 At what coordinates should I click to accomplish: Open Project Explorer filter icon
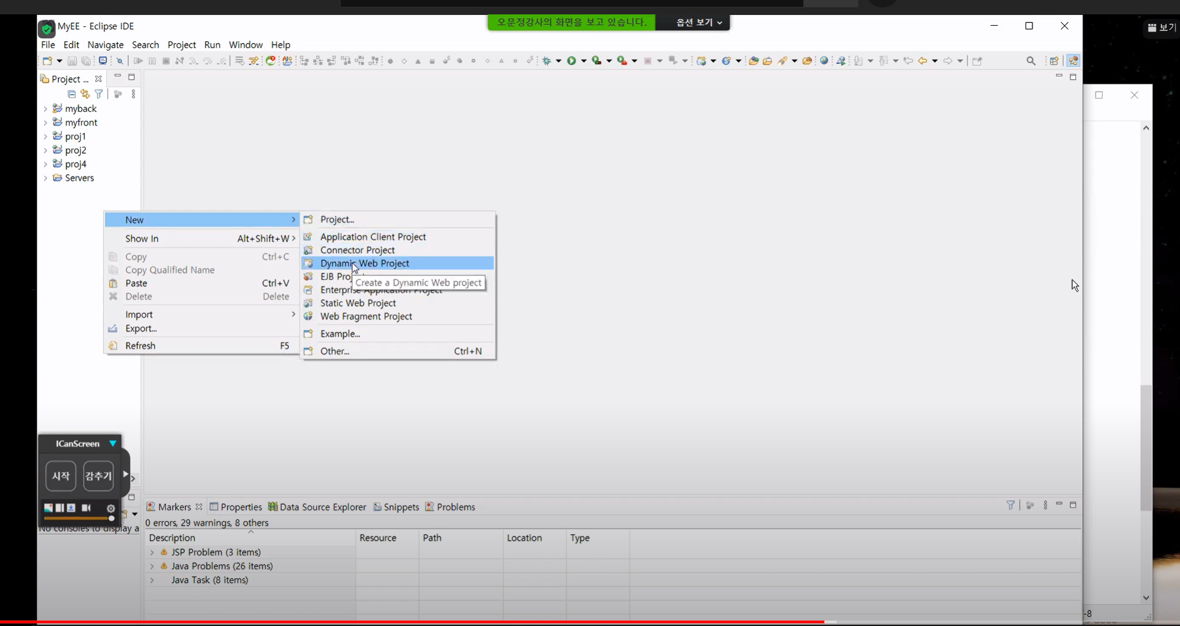pyautogui.click(x=99, y=94)
